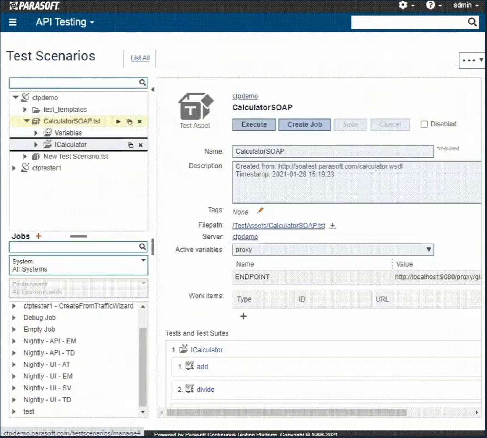Open the /TestAssets/CalculatorSOAP.tst filepath link
The height and width of the screenshot is (438, 487).
(x=279, y=226)
